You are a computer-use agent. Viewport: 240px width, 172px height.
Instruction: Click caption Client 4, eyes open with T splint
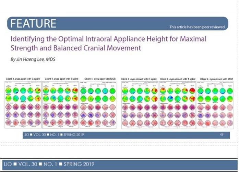click(61, 79)
